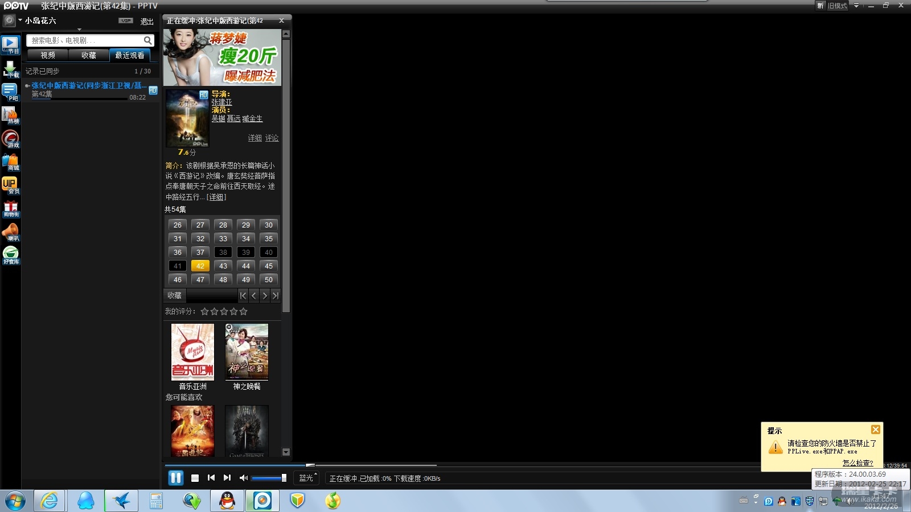Click director 张建亚 link

pos(221,102)
